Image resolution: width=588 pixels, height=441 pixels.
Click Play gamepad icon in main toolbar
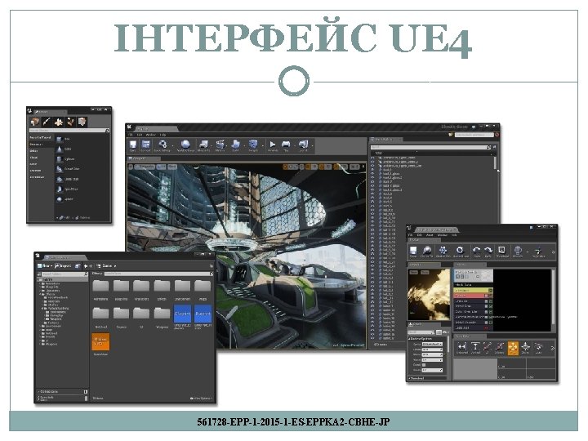(x=286, y=145)
